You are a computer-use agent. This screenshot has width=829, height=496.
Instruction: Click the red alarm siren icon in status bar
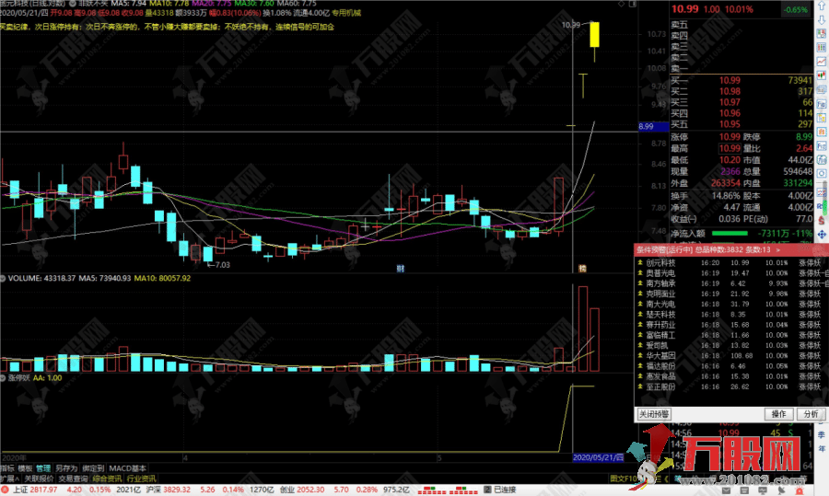pyautogui.click(x=800, y=490)
